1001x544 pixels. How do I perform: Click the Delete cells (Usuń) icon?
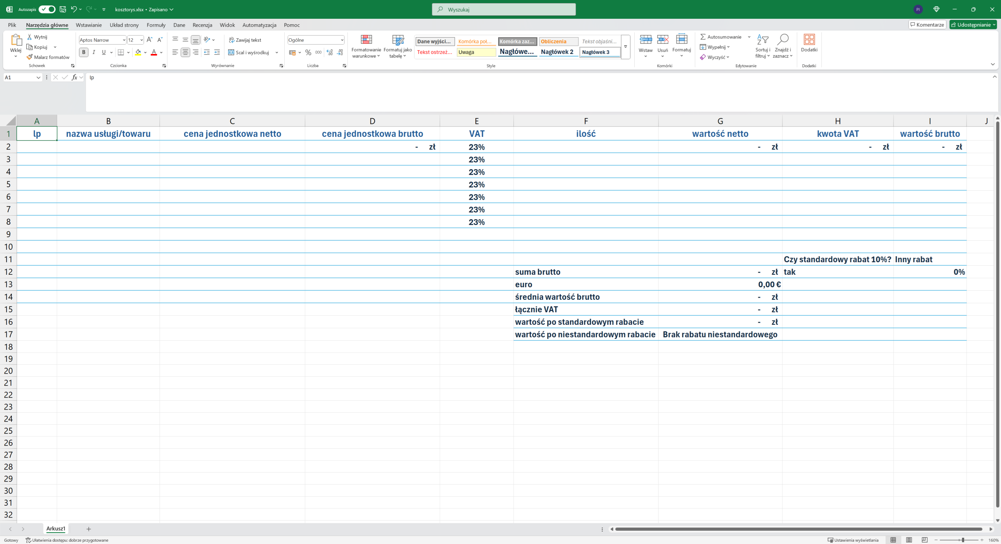[x=663, y=39]
